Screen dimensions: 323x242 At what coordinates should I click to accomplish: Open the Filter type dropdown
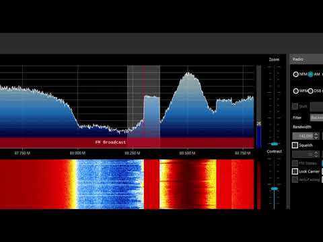click(x=316, y=118)
